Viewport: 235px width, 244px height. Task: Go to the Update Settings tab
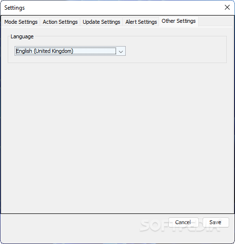pyautogui.click(x=102, y=22)
